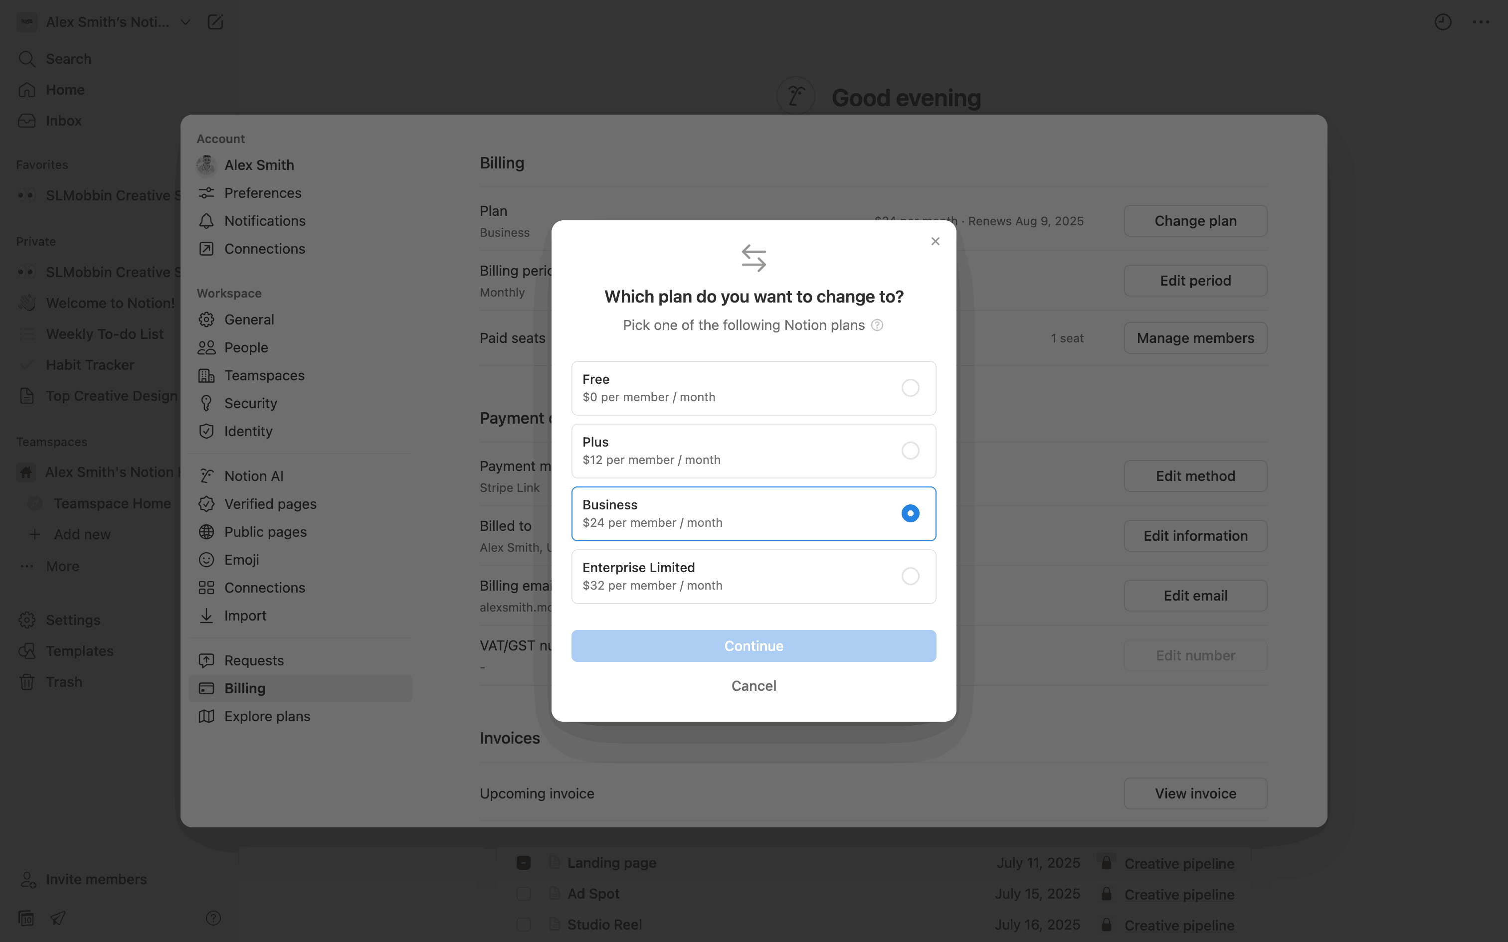Select the Free plan radio button
The image size is (1508, 942).
point(910,388)
